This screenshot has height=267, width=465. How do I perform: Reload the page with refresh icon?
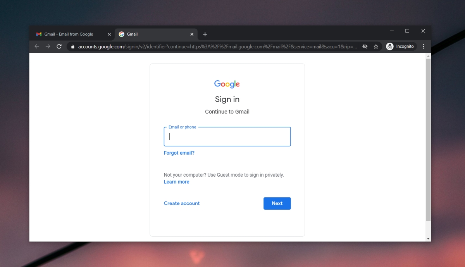pyautogui.click(x=59, y=47)
